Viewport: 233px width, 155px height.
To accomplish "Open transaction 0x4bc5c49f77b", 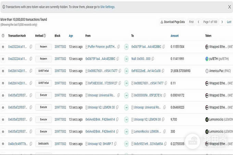I will [x=18, y=144].
